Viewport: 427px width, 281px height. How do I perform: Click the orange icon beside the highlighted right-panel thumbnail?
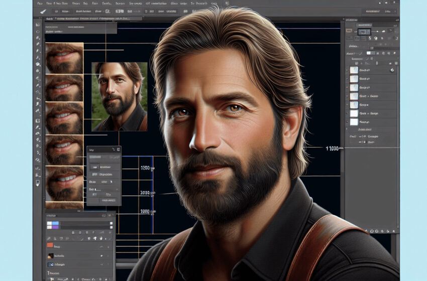[x=349, y=31]
